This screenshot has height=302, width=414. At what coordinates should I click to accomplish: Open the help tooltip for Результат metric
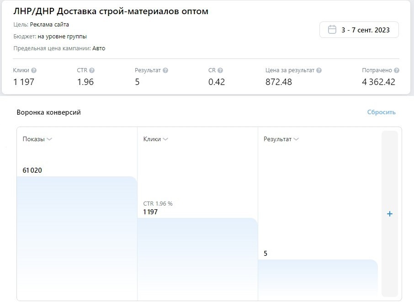[x=165, y=70]
